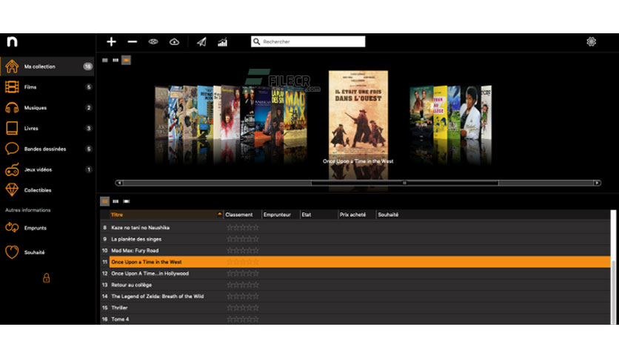Click the minus icon to remove item
This screenshot has height=358, width=619.
tap(133, 41)
